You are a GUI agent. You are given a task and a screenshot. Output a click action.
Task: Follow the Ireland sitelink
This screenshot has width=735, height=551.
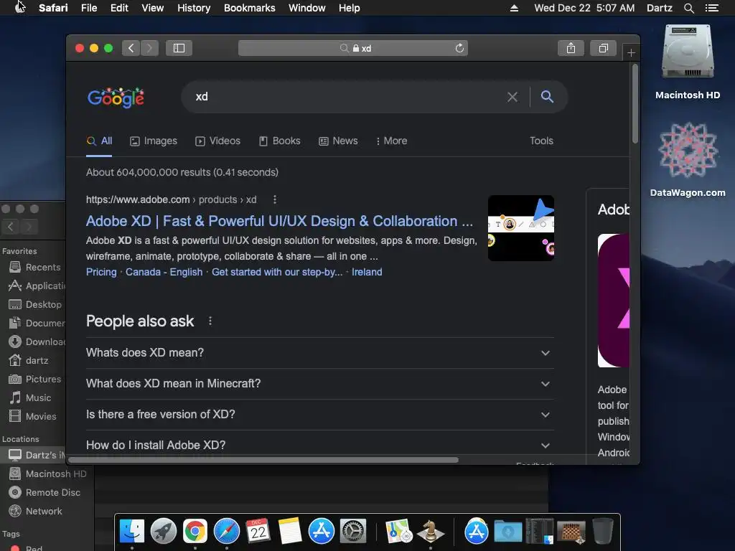pyautogui.click(x=367, y=272)
